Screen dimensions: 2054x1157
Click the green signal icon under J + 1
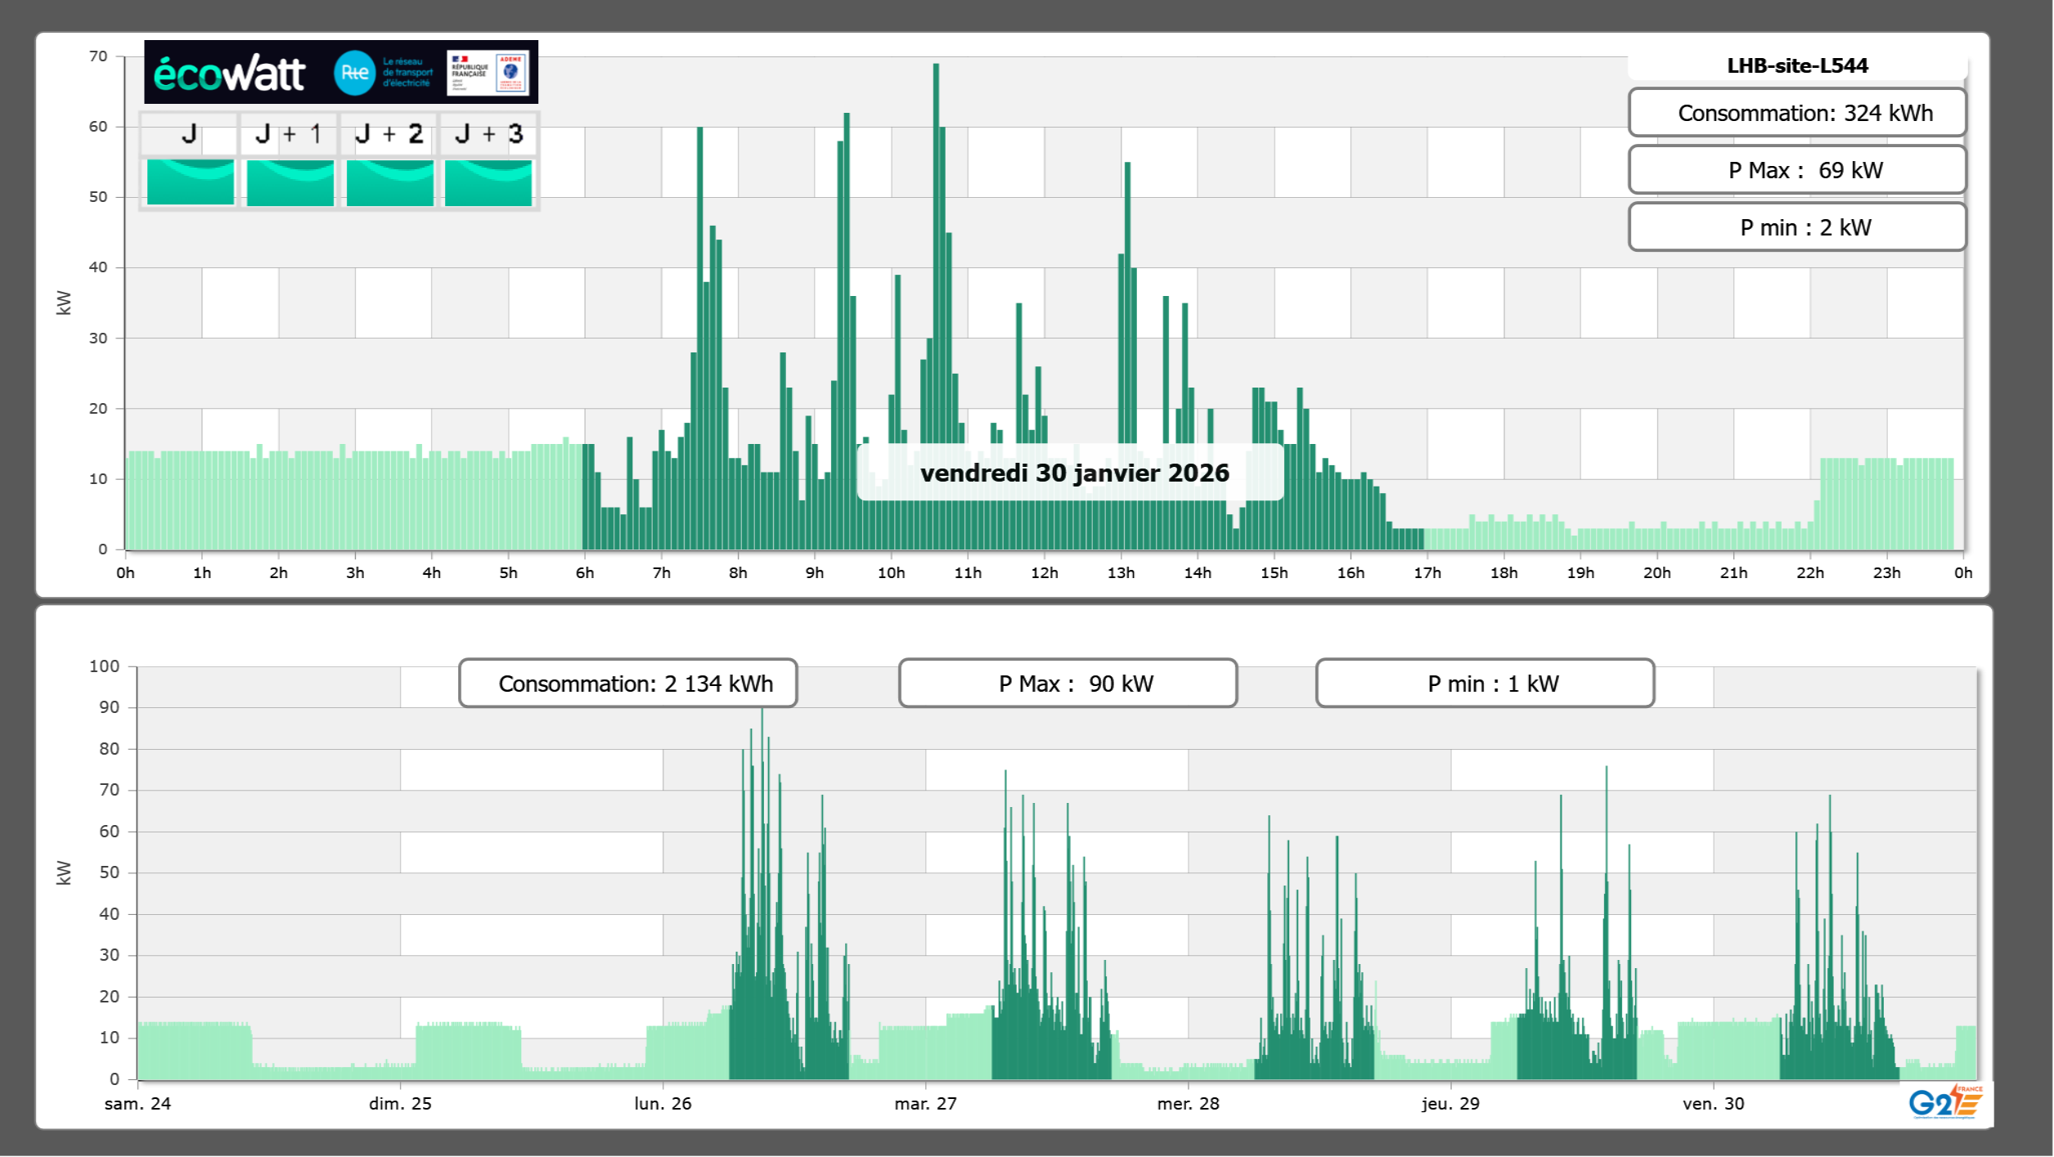[290, 182]
